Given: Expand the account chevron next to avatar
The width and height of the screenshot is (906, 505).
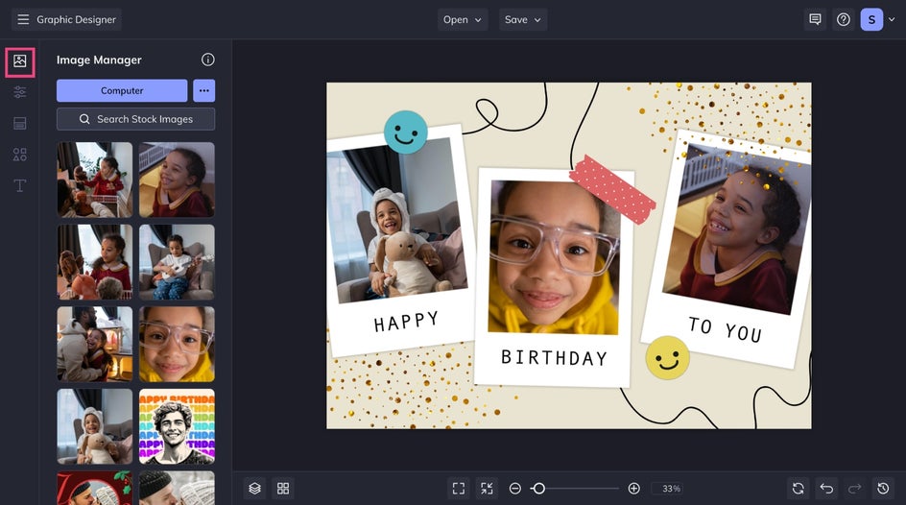Looking at the screenshot, I should pyautogui.click(x=892, y=19).
